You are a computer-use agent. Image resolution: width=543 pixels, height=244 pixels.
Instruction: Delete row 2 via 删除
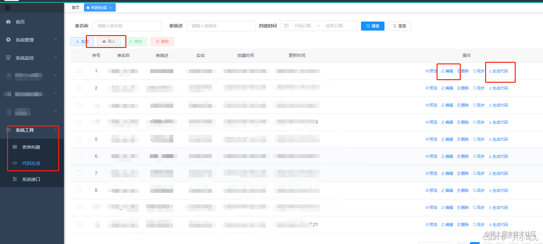pyautogui.click(x=463, y=88)
